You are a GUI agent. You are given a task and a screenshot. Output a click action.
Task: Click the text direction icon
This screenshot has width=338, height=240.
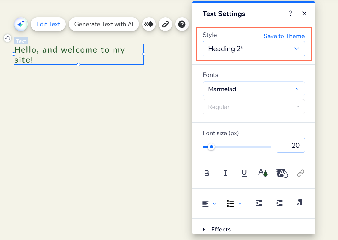click(x=300, y=202)
